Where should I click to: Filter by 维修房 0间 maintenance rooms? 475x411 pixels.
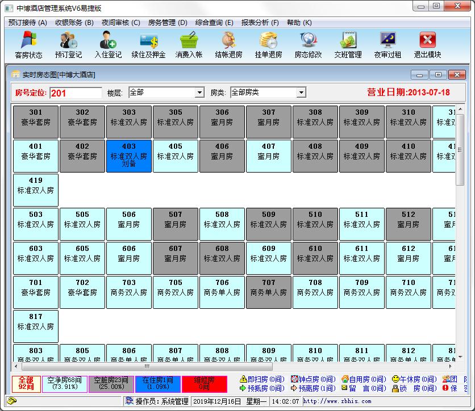(x=204, y=384)
